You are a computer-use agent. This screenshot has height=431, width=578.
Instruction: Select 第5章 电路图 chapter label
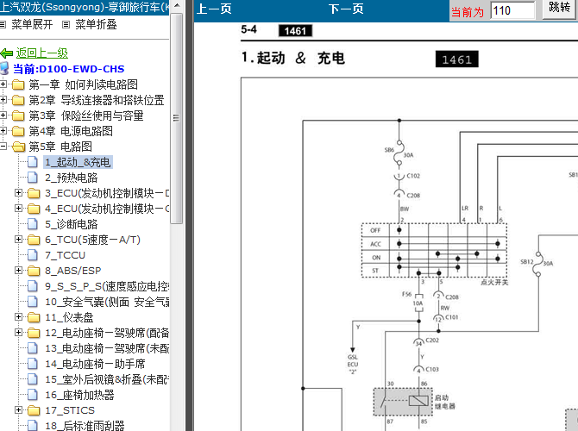[60, 147]
